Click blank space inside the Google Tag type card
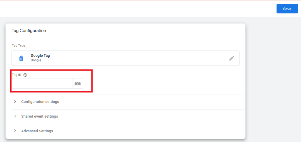 [134, 58]
